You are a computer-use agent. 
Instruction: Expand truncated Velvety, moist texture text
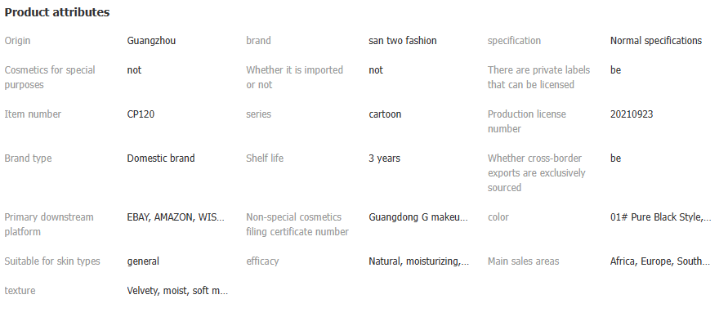(177, 291)
